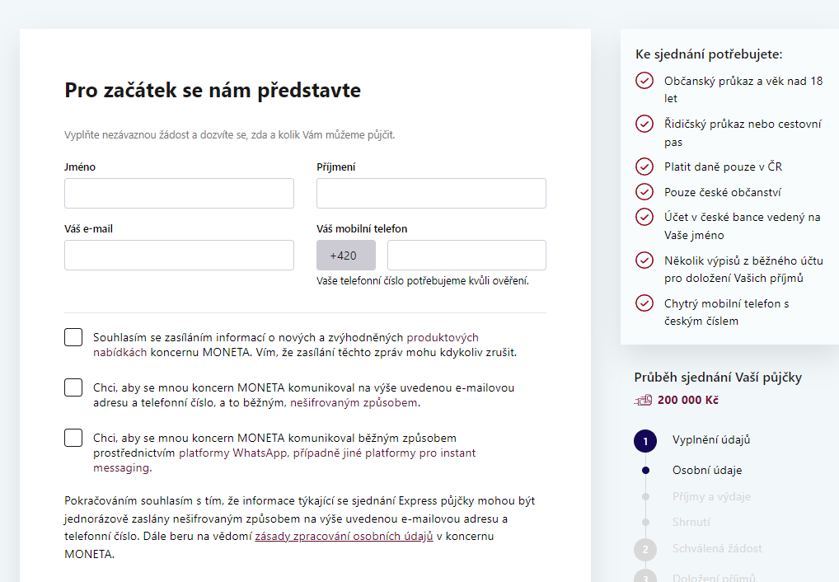Select step "1" circle labeled Vyplnění údajů
This screenshot has height=582, width=839.
click(x=645, y=440)
